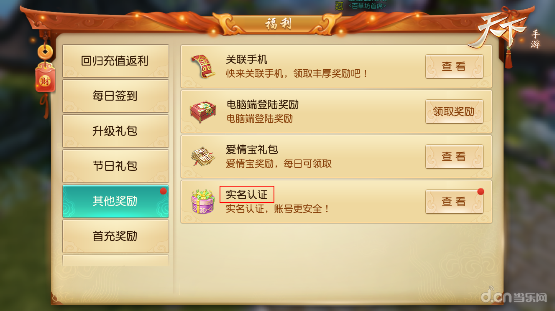Click the purple gift box icon

(x=203, y=202)
